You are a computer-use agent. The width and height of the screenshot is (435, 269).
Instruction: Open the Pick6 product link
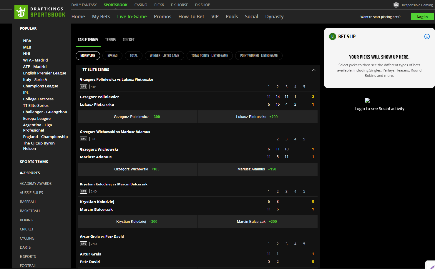point(159,5)
